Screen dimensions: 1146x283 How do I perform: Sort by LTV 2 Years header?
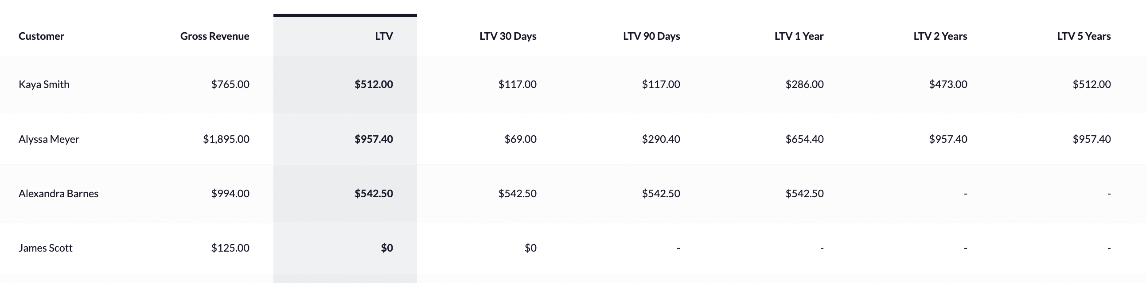pyautogui.click(x=940, y=36)
